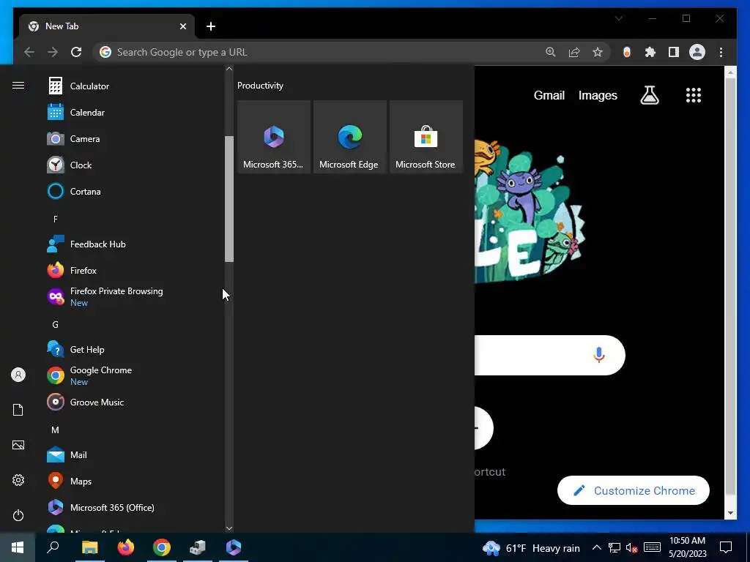Image resolution: width=750 pixels, height=562 pixels.
Task: Click the muted volume icon in tray
Action: (632, 548)
